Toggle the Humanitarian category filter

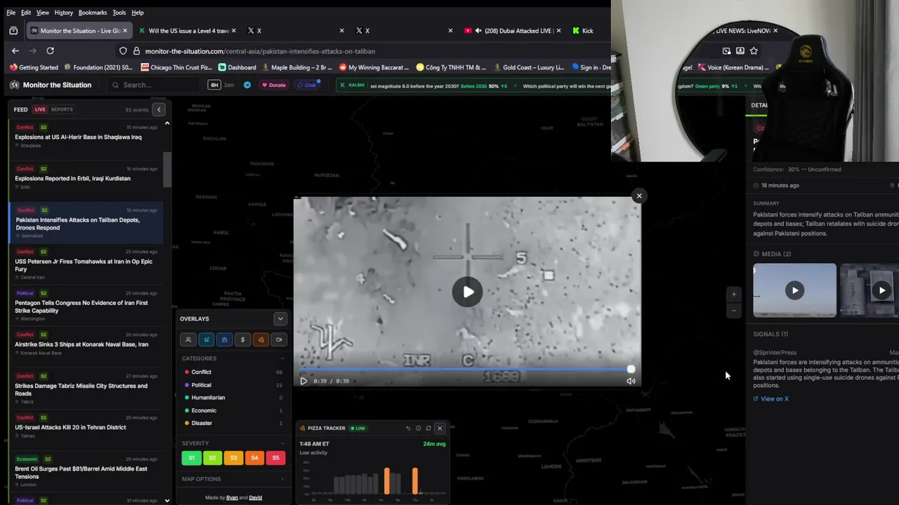pos(233,398)
